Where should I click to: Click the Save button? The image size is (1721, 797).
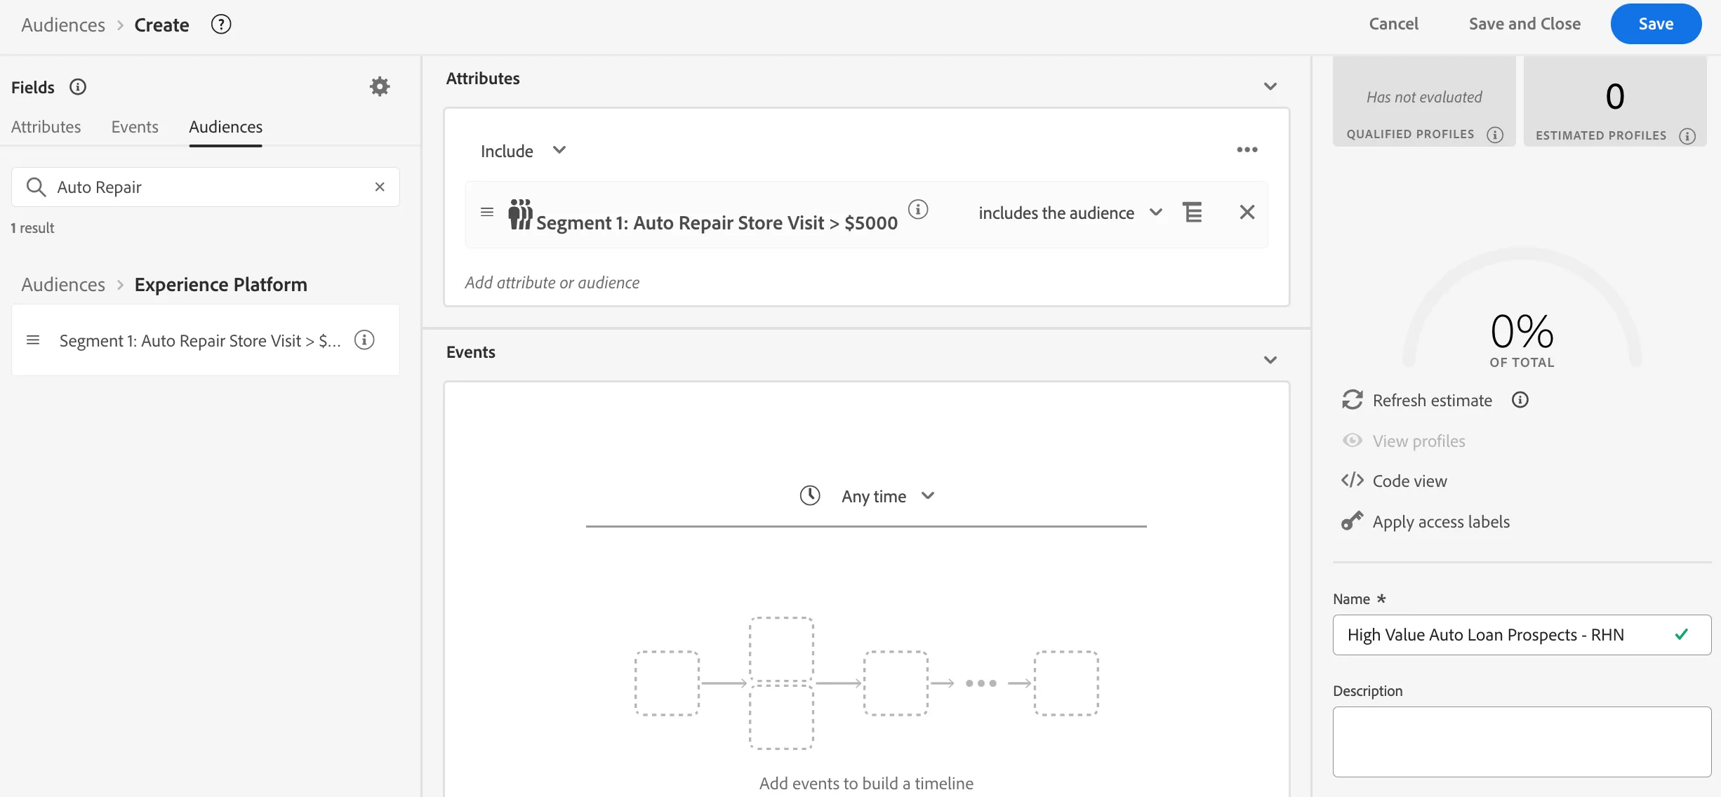[1656, 24]
